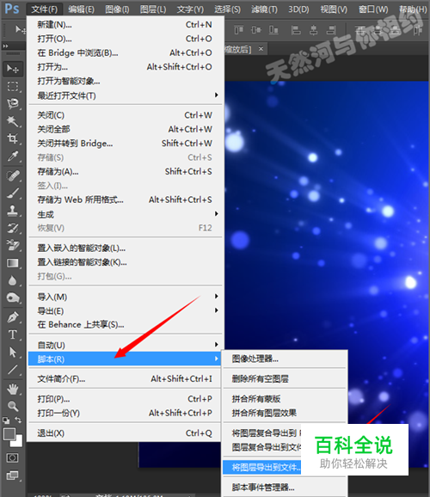Select the Hand tool
The height and width of the screenshot is (497, 430).
[x=13, y=389]
